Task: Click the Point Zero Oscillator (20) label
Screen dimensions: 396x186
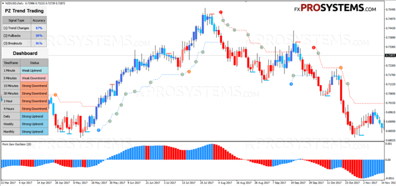Action: pos(13,144)
